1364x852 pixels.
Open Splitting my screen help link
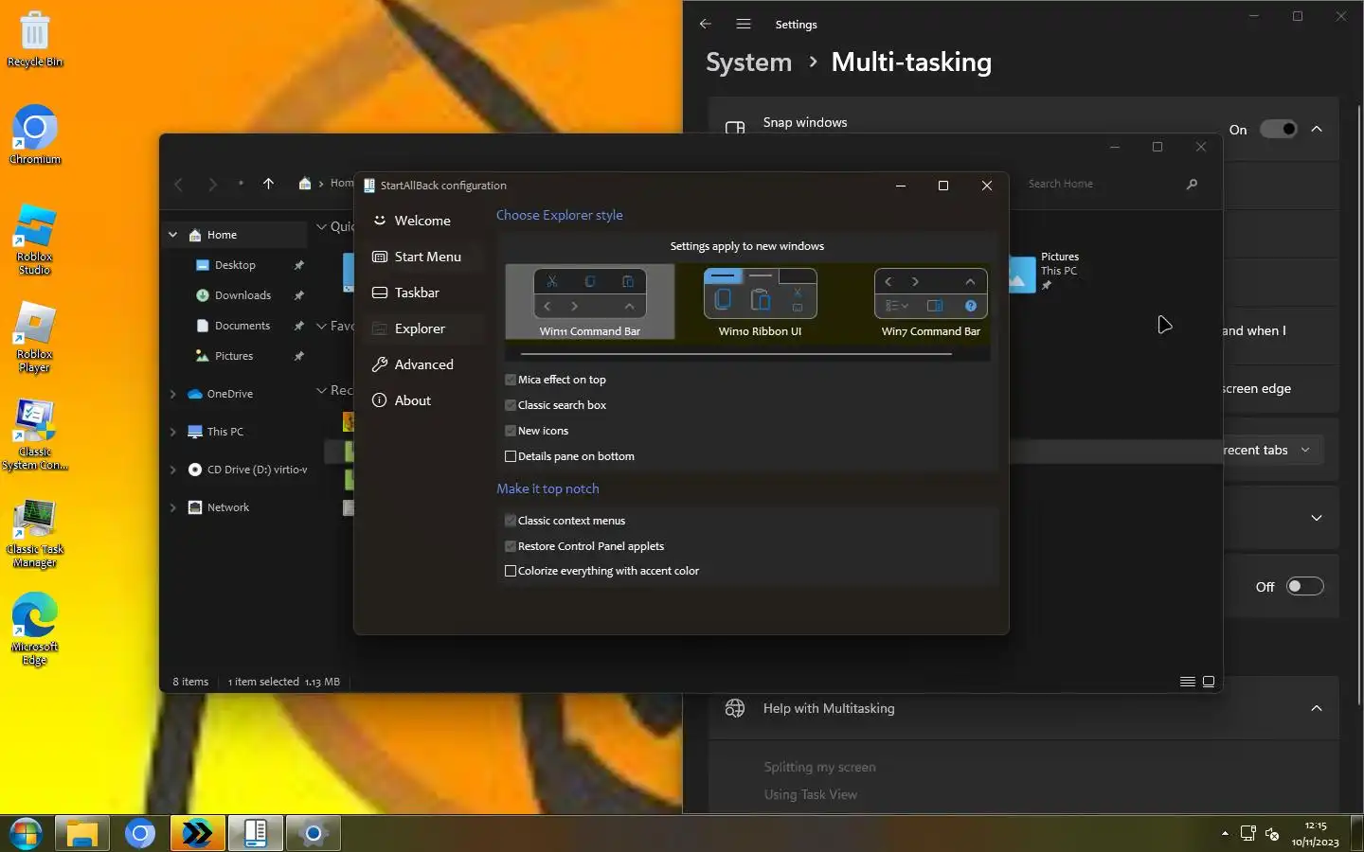pyautogui.click(x=819, y=767)
